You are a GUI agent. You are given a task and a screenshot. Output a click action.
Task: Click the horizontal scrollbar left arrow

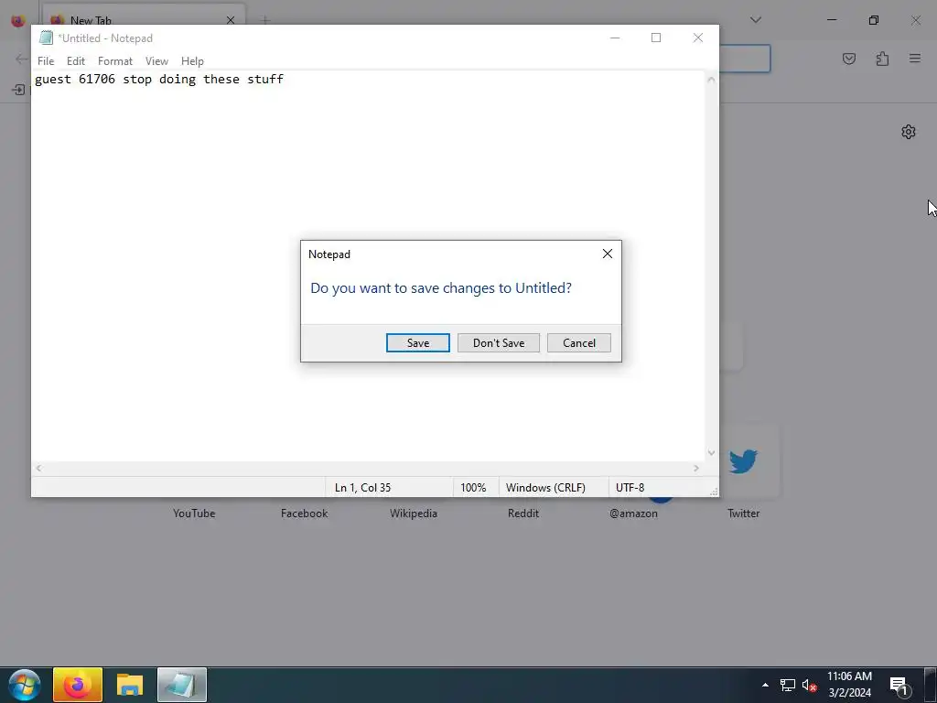tap(38, 468)
